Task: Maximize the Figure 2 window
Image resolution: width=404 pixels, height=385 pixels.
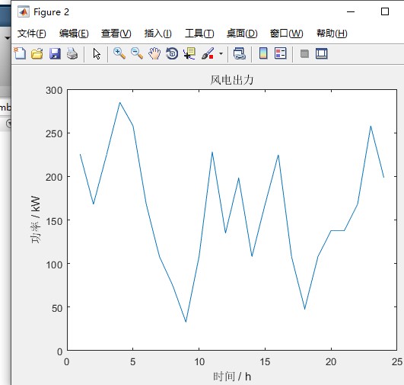Action: coord(385,11)
